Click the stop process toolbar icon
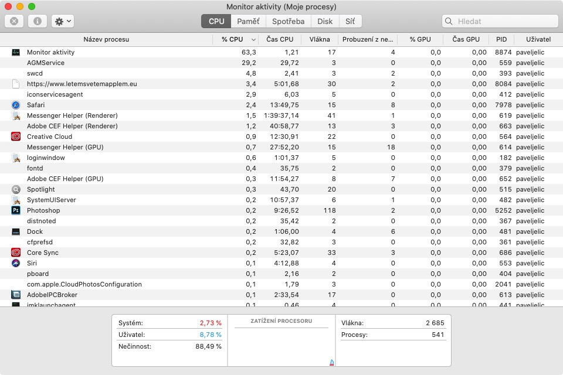The height and width of the screenshot is (375, 563). coord(14,21)
